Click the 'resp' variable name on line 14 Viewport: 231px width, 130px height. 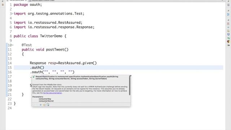52,63
